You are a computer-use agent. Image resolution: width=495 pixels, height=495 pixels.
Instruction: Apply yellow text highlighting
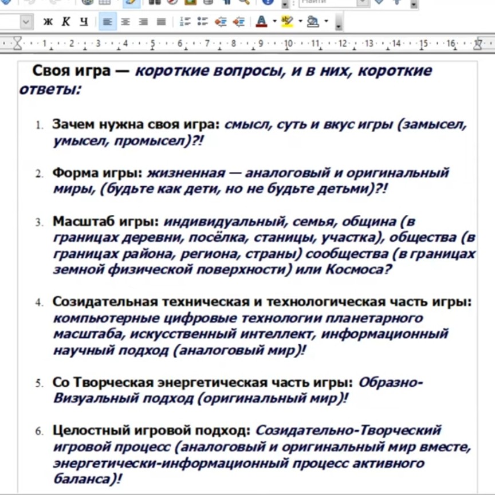coord(287,21)
